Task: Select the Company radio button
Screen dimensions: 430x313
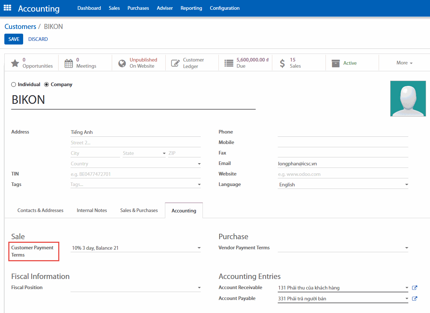Action: pyautogui.click(x=46, y=85)
